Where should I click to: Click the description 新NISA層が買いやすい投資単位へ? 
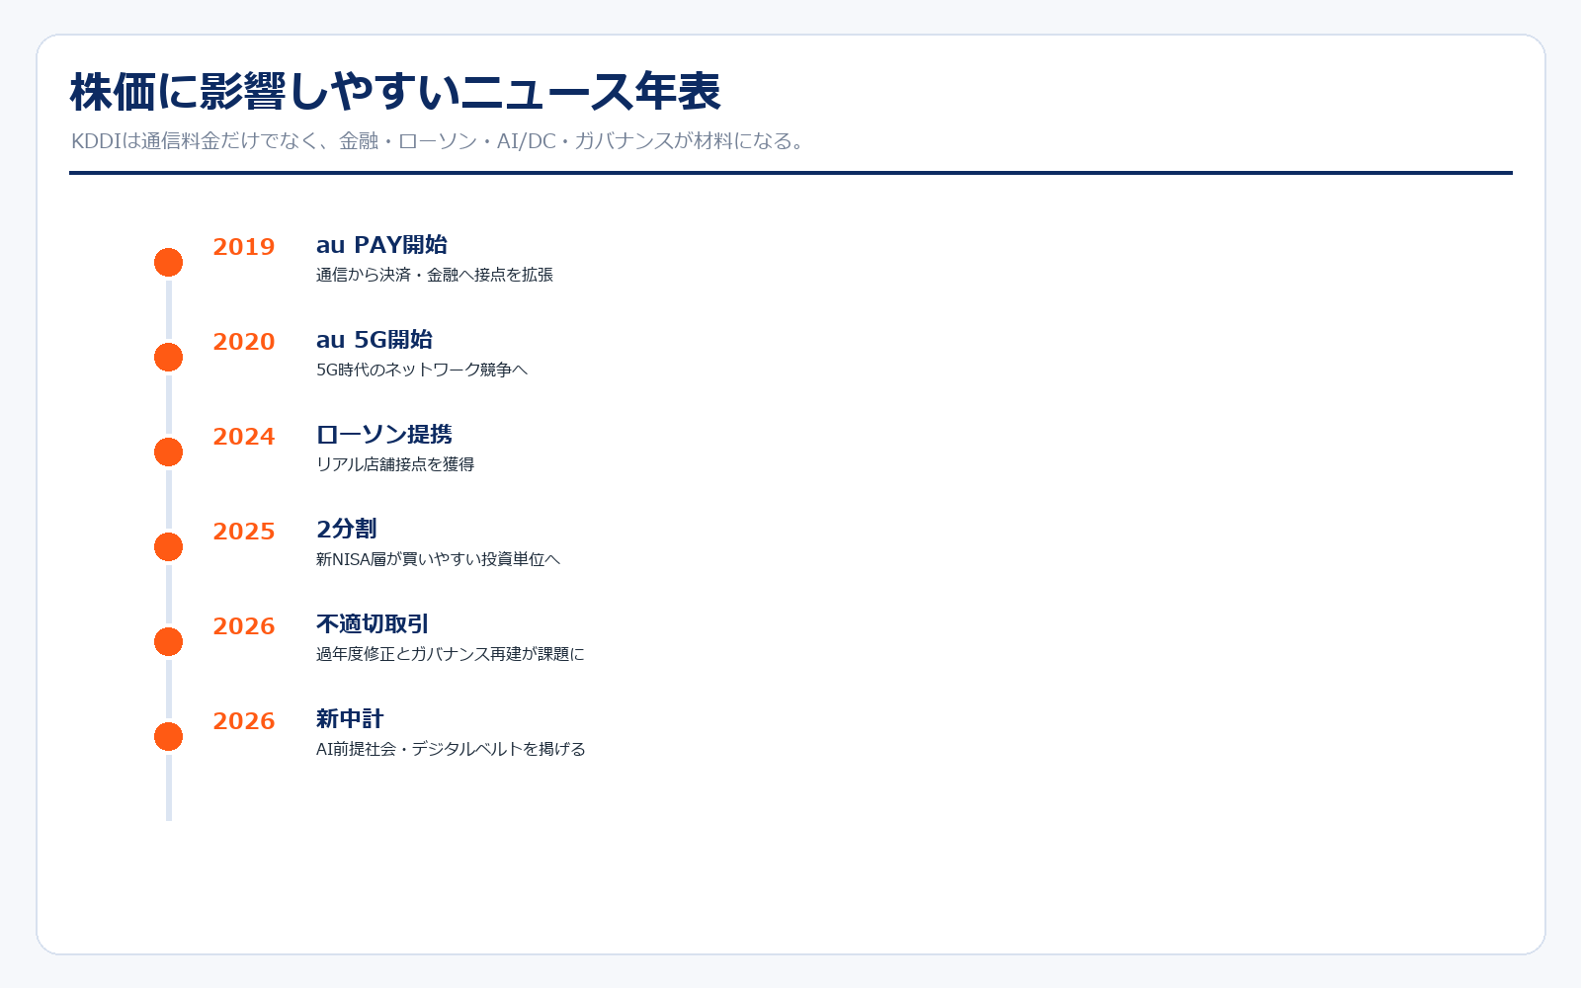tap(438, 559)
